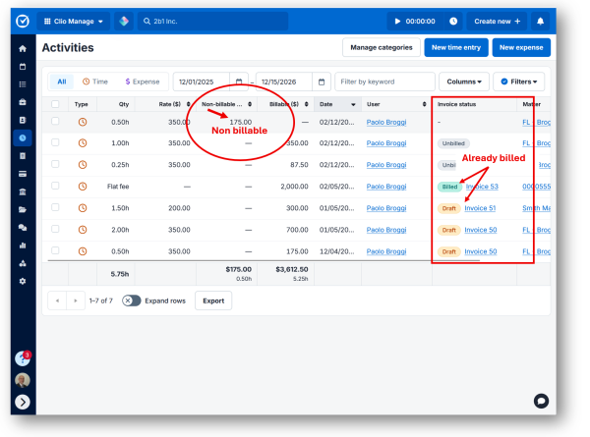
Task: Open Settings gear in sidebar
Action: [x=23, y=281]
